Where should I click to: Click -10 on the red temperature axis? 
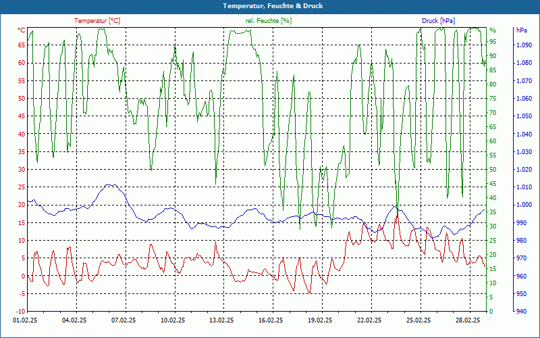tap(21, 312)
